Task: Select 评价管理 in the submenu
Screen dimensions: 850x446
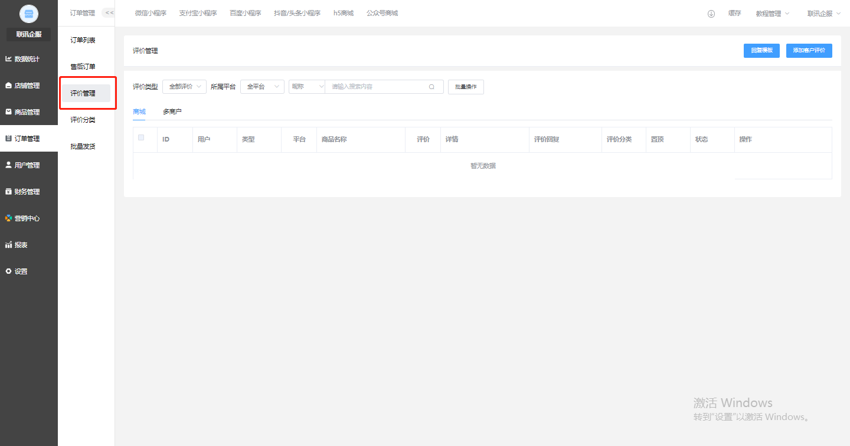Action: tap(86, 93)
